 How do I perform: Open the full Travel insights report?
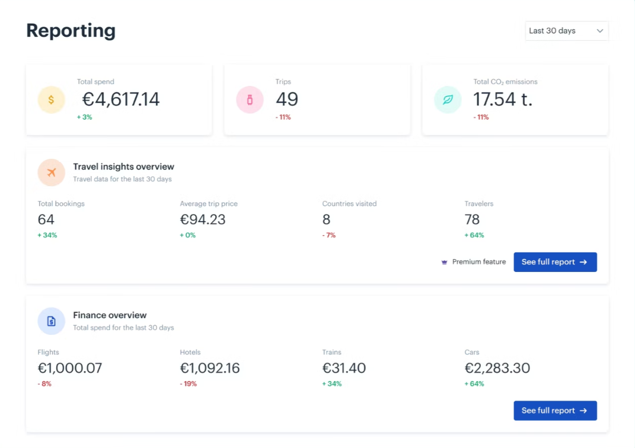(x=555, y=262)
